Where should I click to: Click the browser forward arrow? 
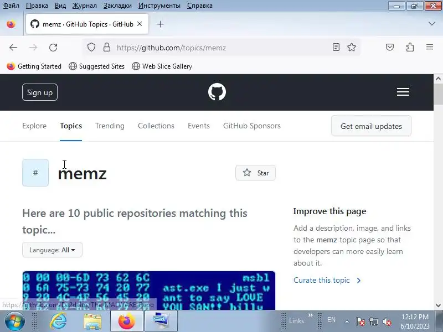pos(33,48)
